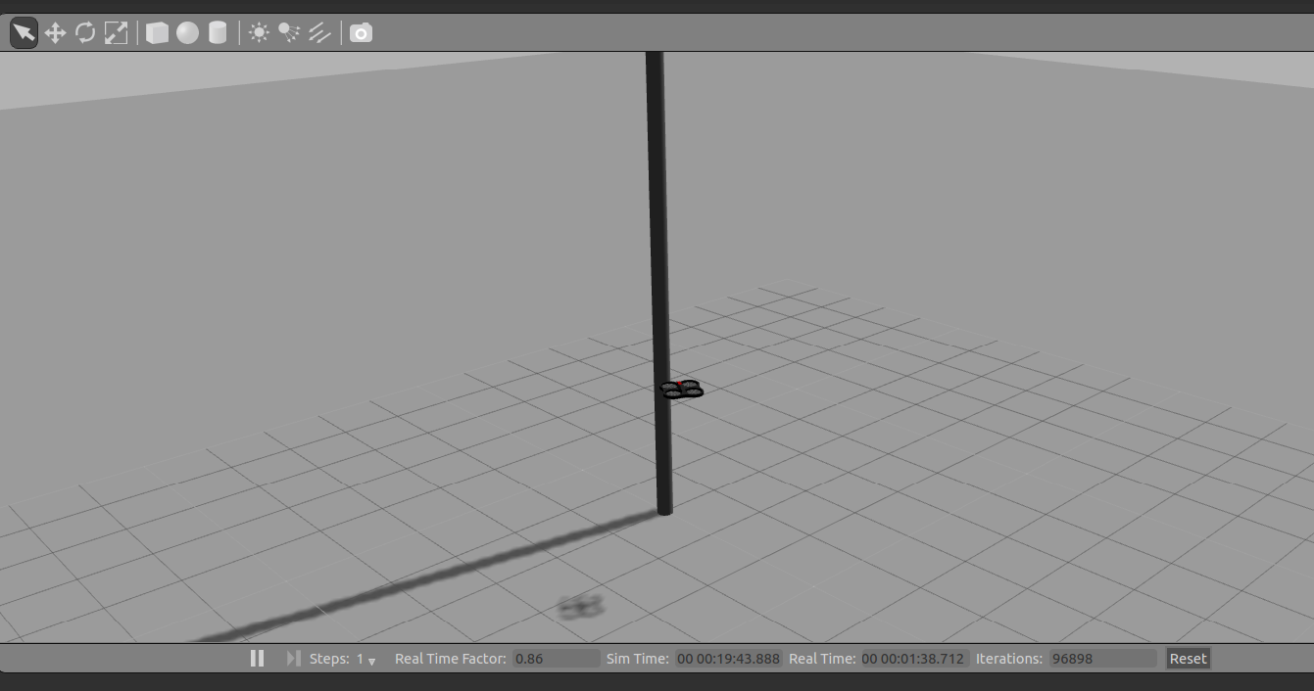
Task: Insert a sphere shape
Action: coord(187,33)
